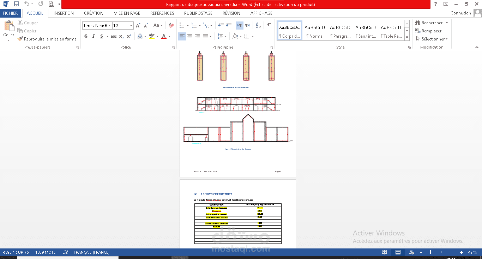
Task: Open Print Preview from the quick access toolbar
Action: (52, 4)
